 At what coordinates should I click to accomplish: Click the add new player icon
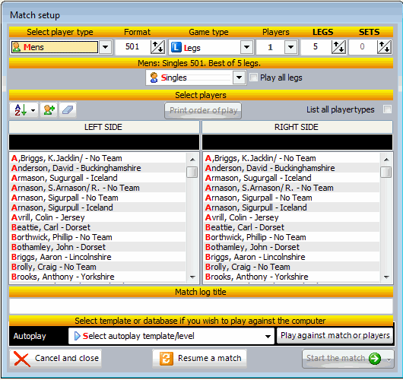point(49,110)
